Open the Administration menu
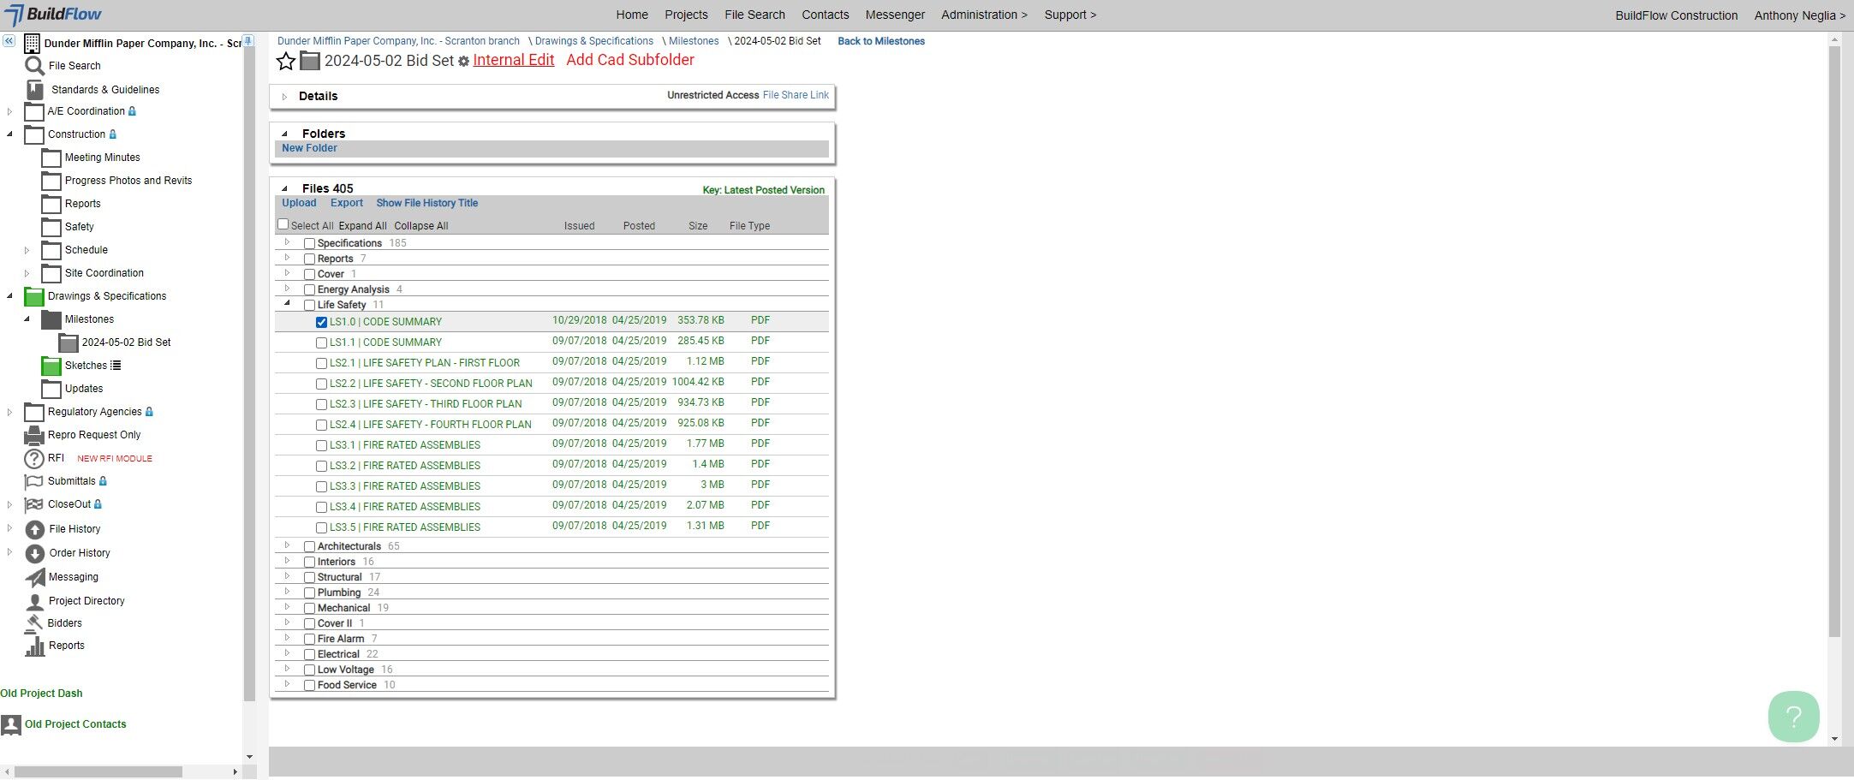 (984, 15)
